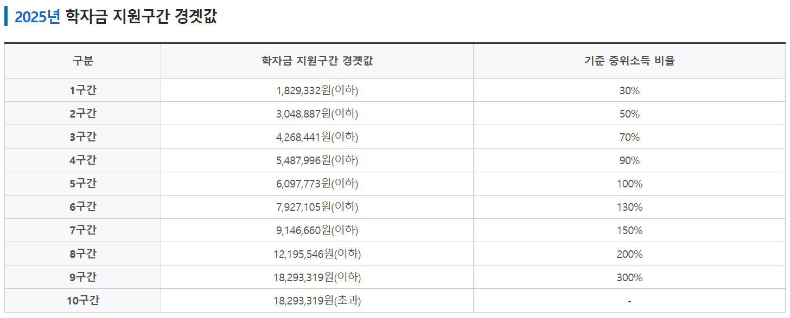The image size is (790, 318).
Task: Click the 9구간 row label
Action: tap(83, 277)
